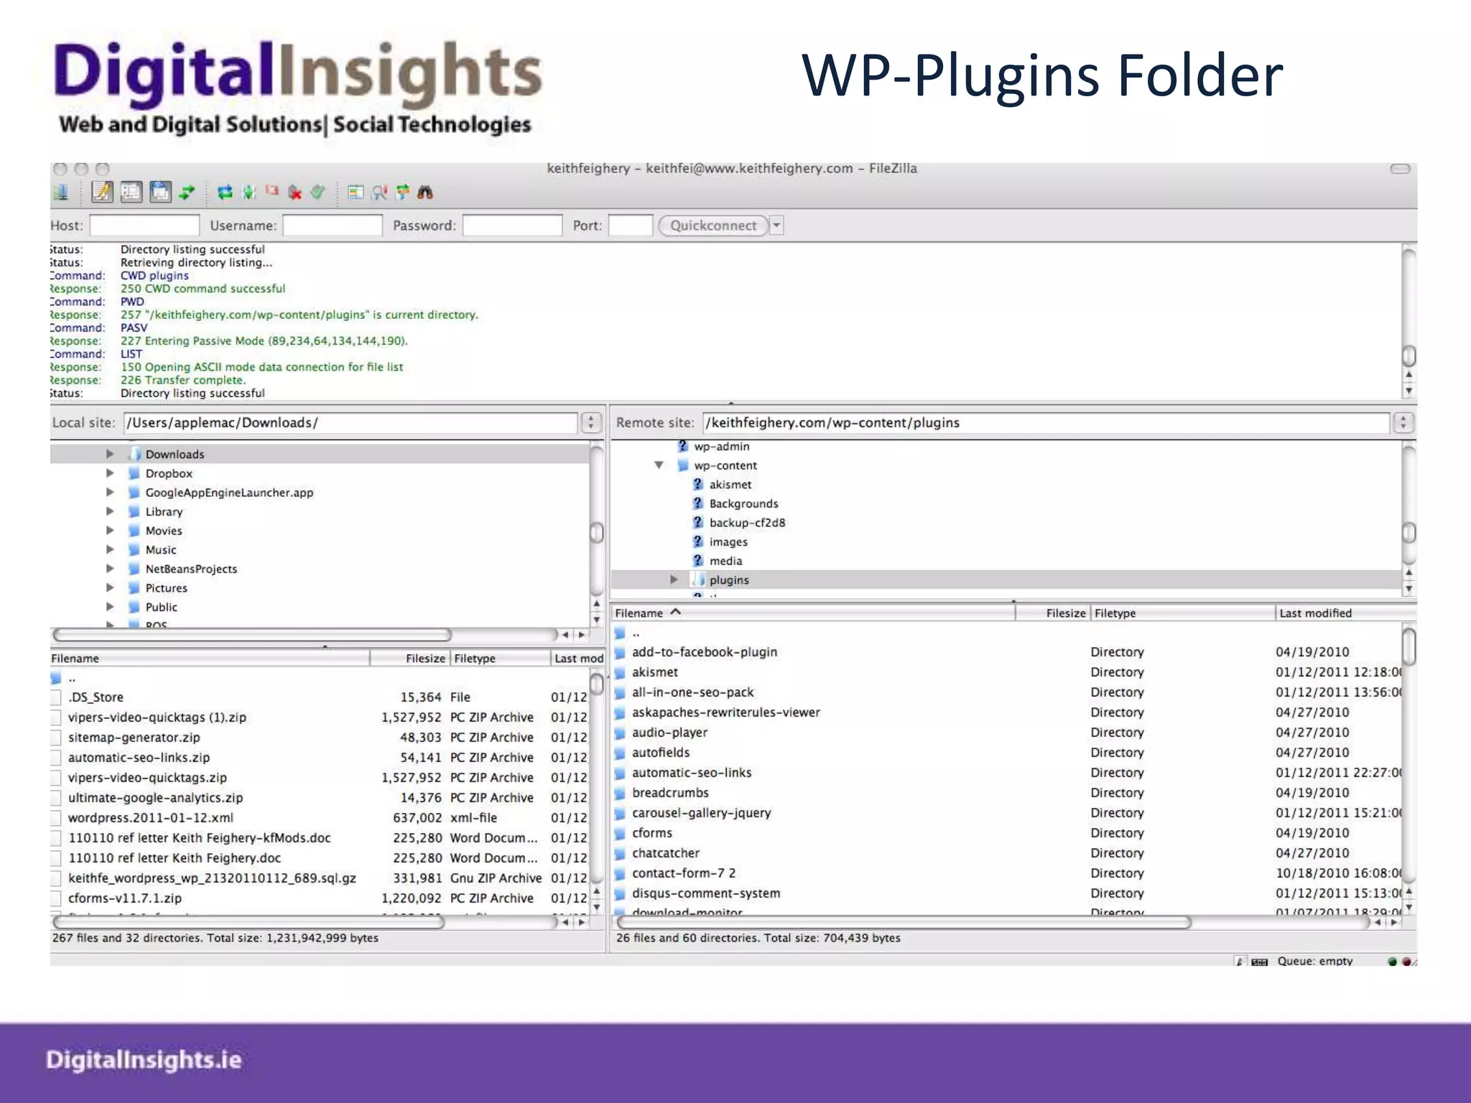
Task: Click the red activity indicator in status bar
Action: tap(1406, 961)
